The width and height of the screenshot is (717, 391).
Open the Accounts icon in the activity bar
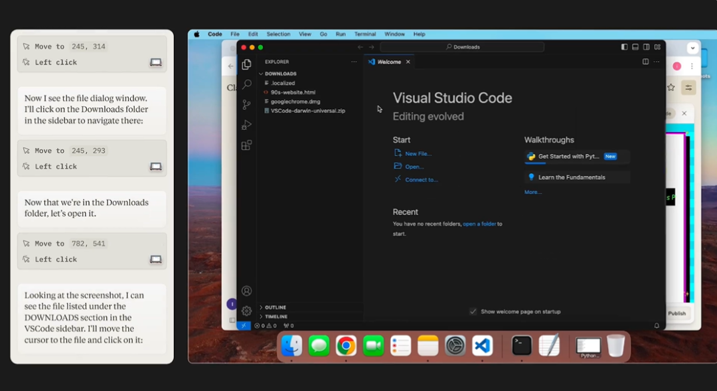[x=246, y=291]
